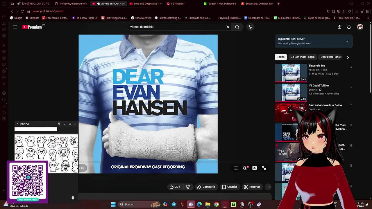Go back in browser history

tap(12, 11)
